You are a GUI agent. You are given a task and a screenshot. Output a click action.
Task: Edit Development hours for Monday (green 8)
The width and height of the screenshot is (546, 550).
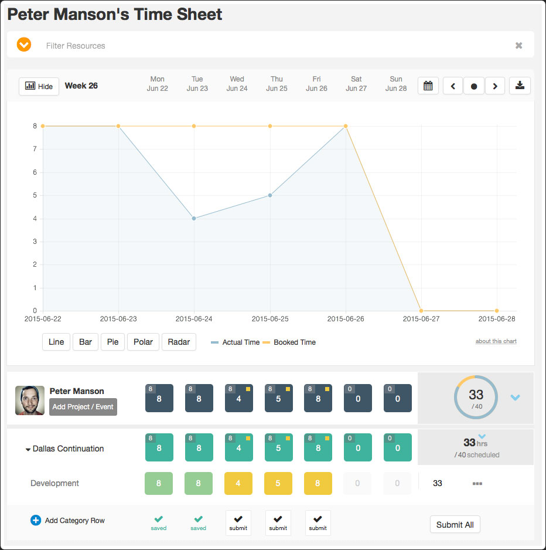[159, 483]
